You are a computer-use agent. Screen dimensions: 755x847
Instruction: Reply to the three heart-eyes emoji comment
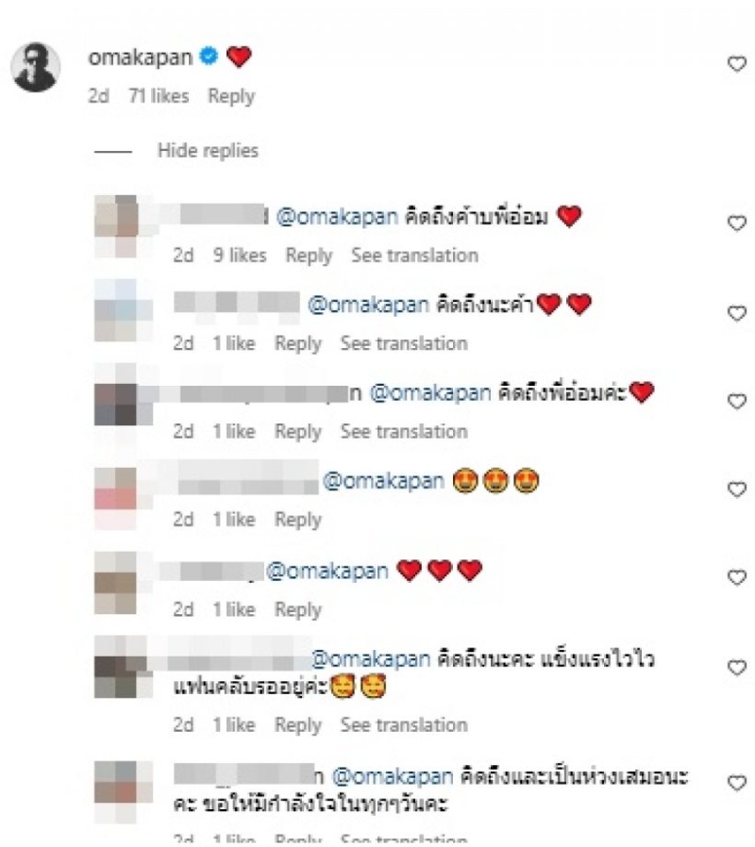point(298,519)
